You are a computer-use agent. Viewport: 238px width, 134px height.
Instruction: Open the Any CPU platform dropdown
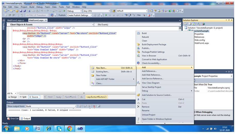(x=109, y=11)
